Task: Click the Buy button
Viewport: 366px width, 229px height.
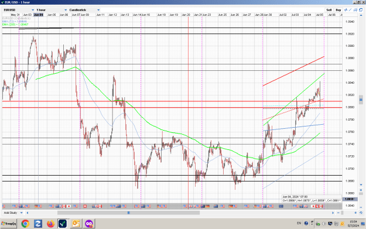Action: 338,10
